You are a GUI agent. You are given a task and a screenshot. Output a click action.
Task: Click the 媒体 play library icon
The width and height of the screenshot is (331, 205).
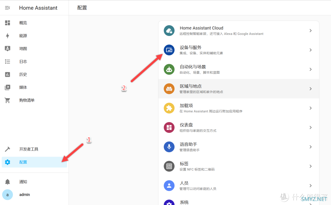[7, 87]
